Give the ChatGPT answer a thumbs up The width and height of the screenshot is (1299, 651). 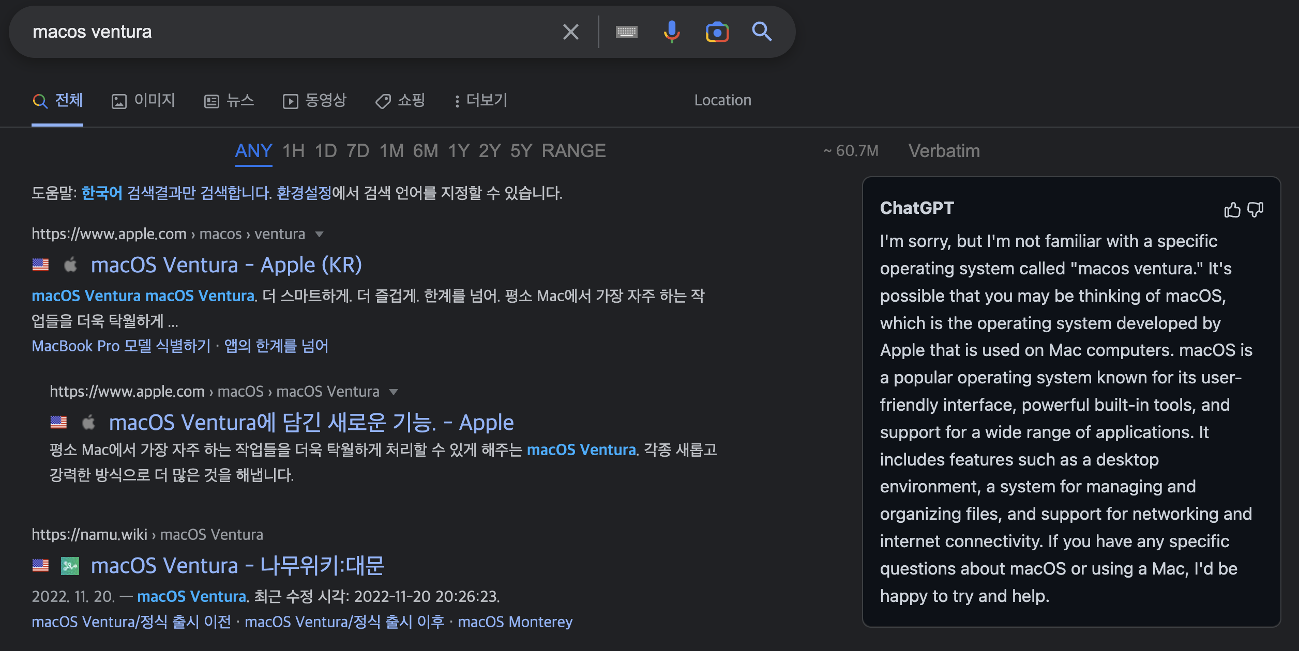[x=1232, y=210]
